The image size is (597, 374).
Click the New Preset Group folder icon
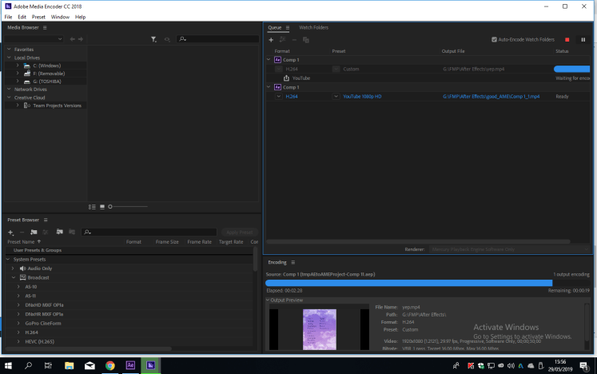[x=34, y=233]
